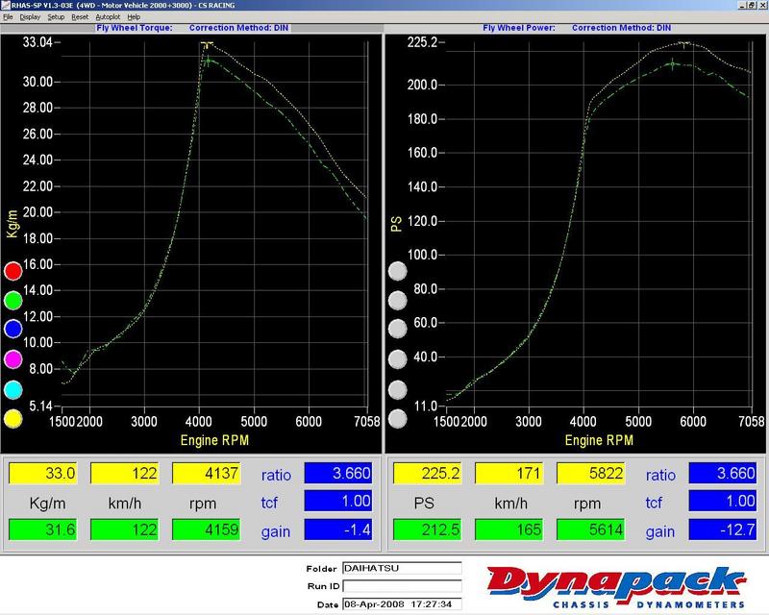Select the green power speed value 165
769x615 pixels.
click(x=509, y=529)
